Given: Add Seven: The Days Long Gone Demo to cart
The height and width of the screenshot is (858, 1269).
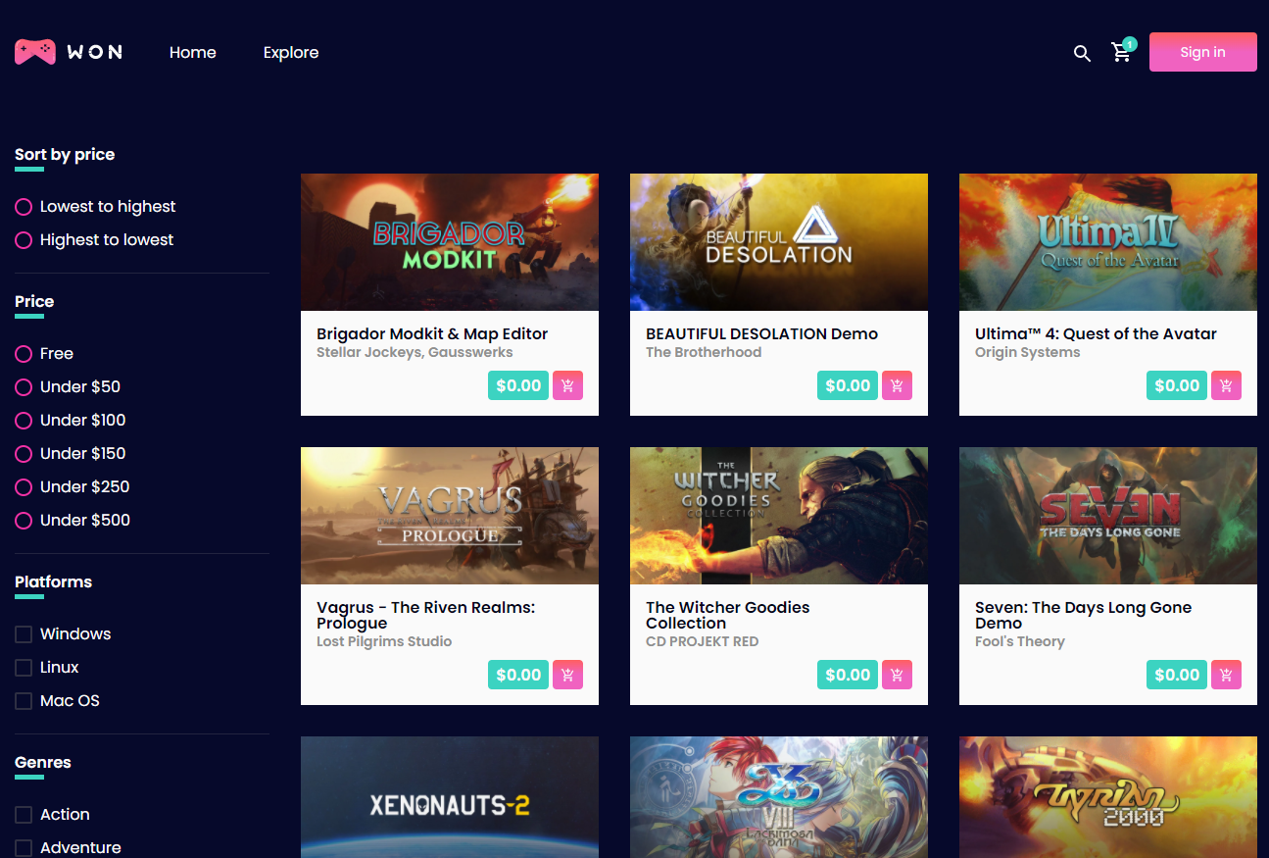Looking at the screenshot, I should click(1226, 675).
